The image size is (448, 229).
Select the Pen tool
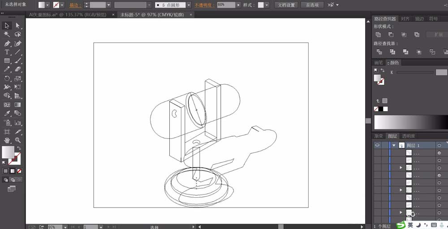tap(7, 43)
